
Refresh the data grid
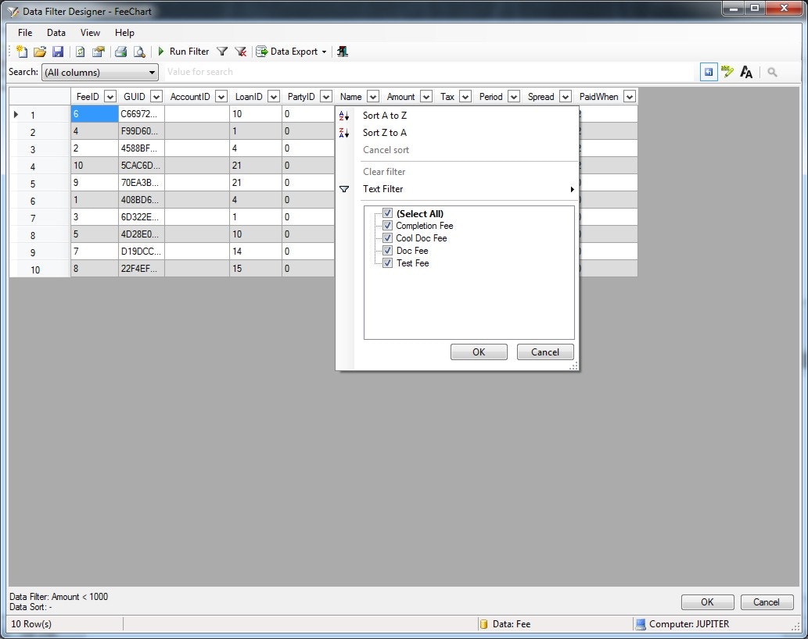pos(80,52)
